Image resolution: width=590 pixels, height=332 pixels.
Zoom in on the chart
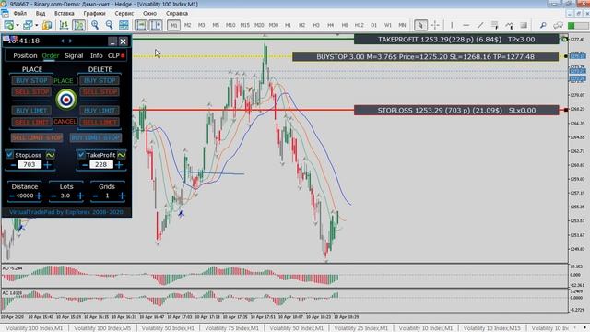point(95,25)
